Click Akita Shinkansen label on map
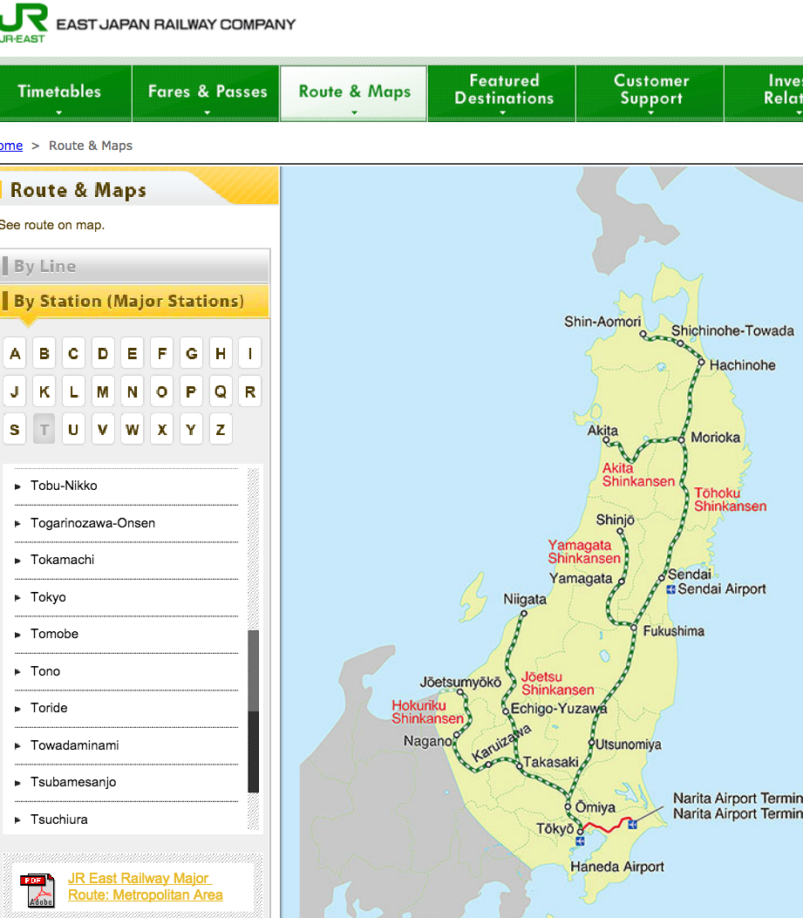 pyautogui.click(x=638, y=475)
